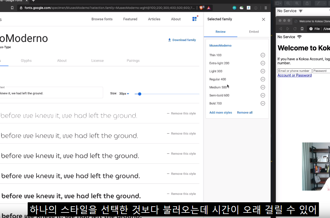This screenshot has width=330, height=218.
Task: Go to Browse fonts
Action: coord(102,19)
